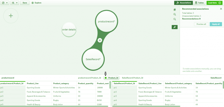Click the Product_Id association chip
The width and height of the screenshot is (224, 107).
click(x=111, y=78)
